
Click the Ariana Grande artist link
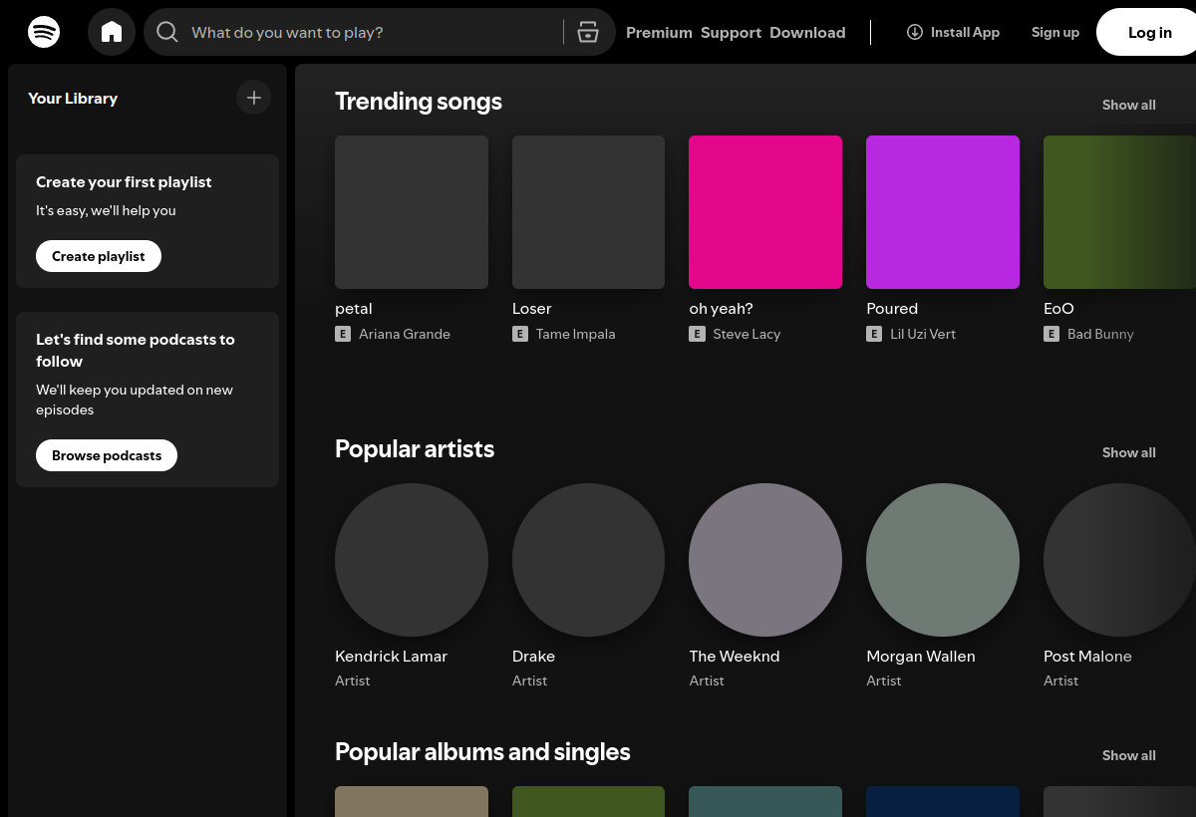(x=405, y=334)
